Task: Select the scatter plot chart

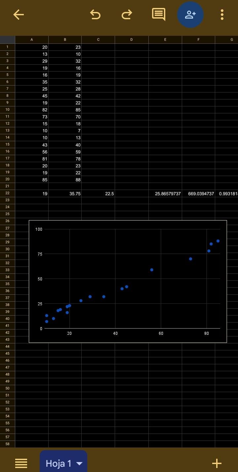Action: (128, 281)
